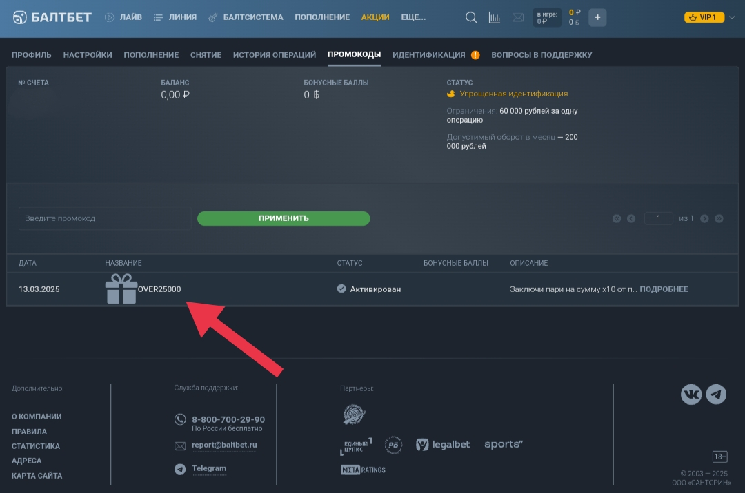Click the Baltbet logo
This screenshot has width=745, height=493.
(52, 17)
